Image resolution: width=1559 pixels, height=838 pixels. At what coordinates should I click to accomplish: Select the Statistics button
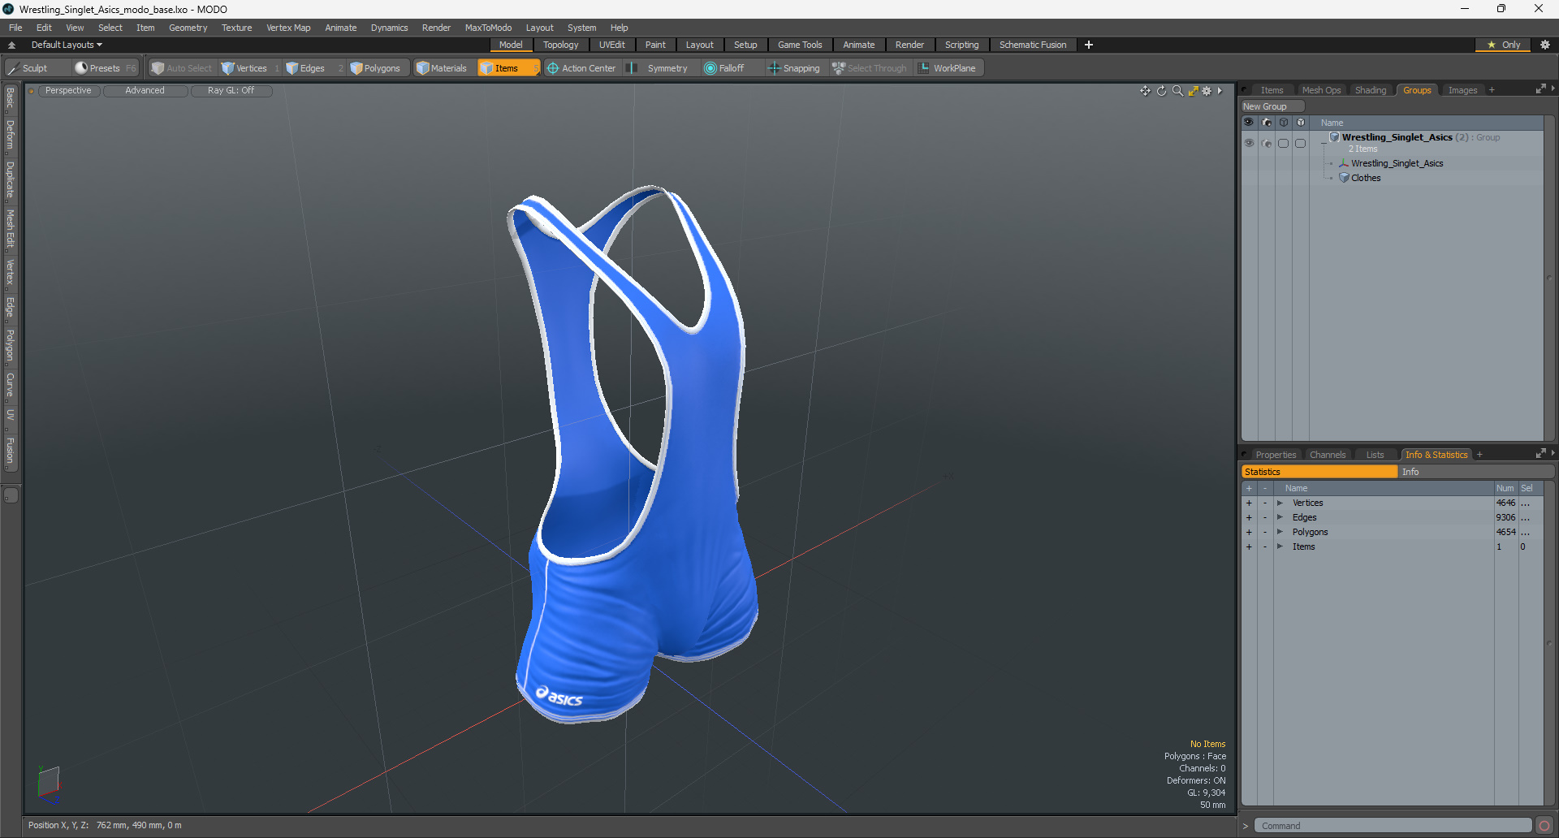1319,472
